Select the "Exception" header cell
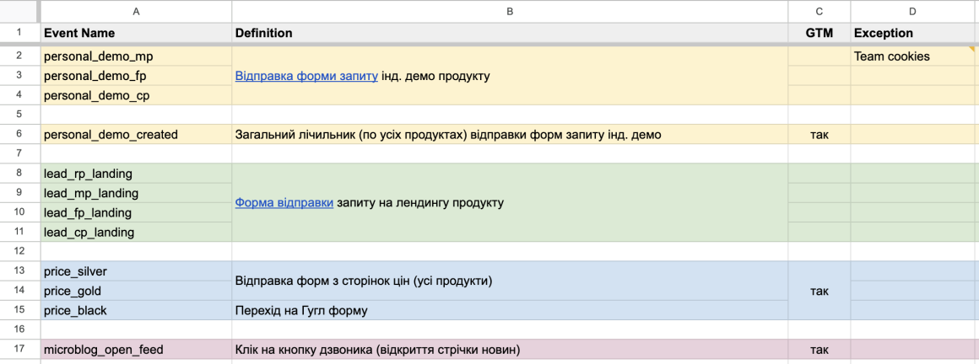 [x=914, y=34]
